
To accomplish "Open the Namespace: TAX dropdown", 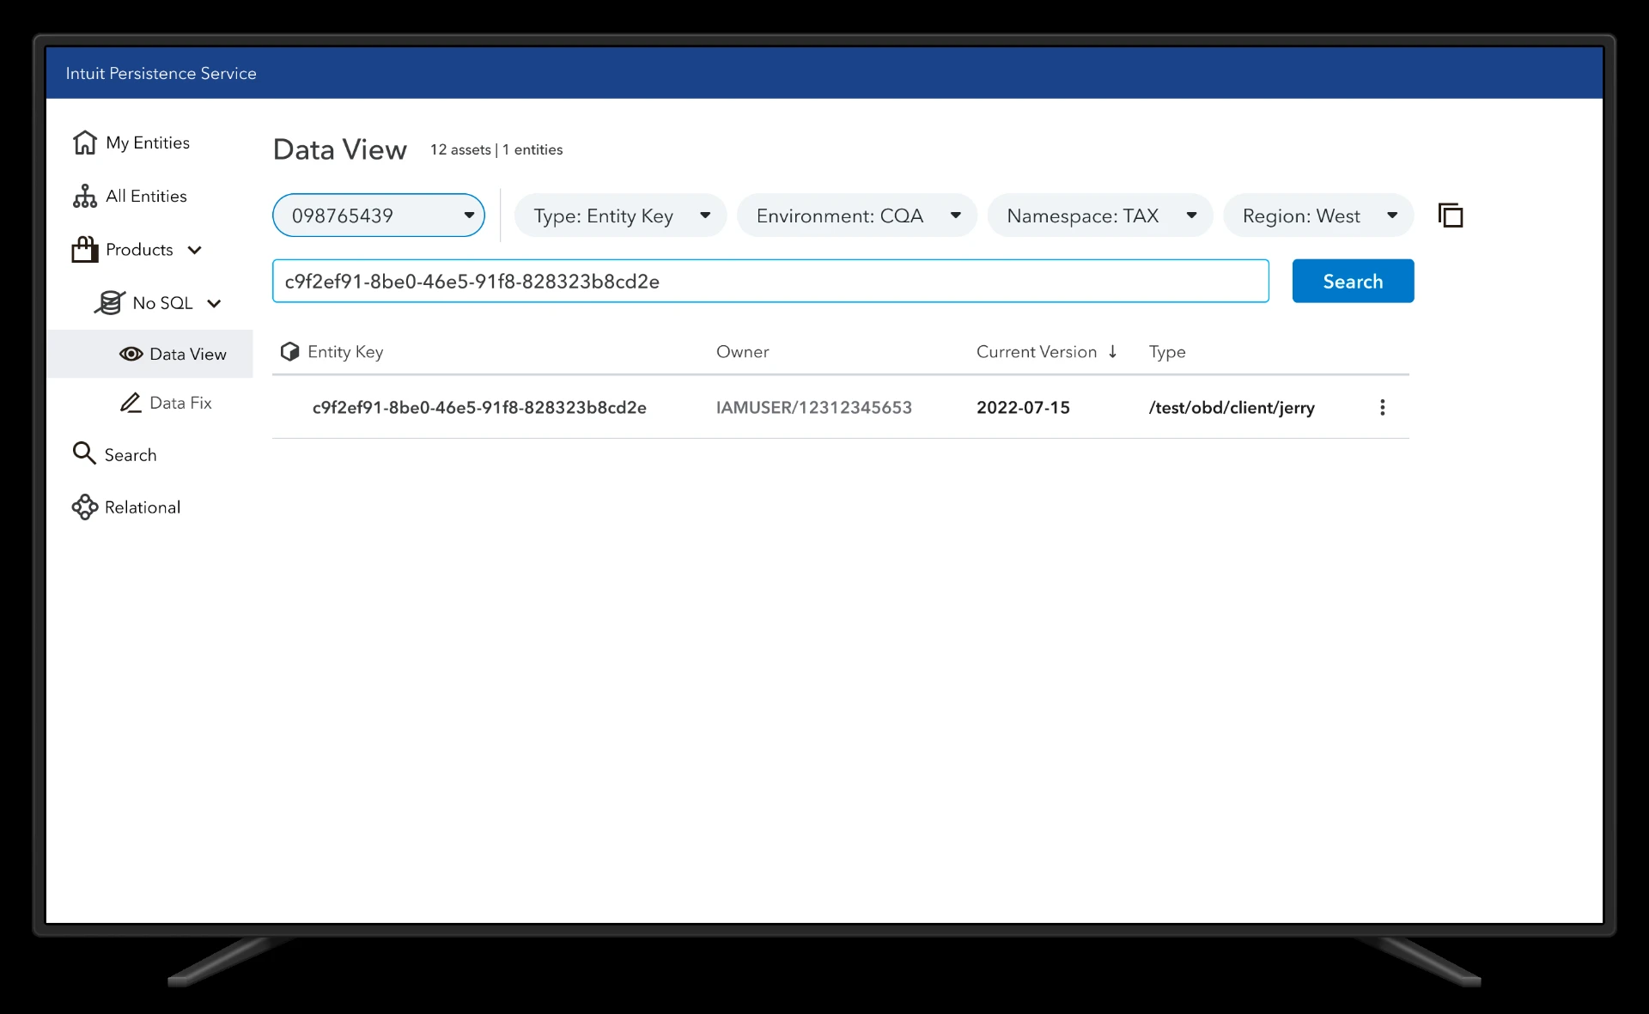I will (1100, 216).
